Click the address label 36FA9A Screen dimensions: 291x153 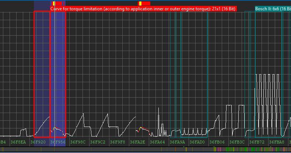(x=177, y=142)
